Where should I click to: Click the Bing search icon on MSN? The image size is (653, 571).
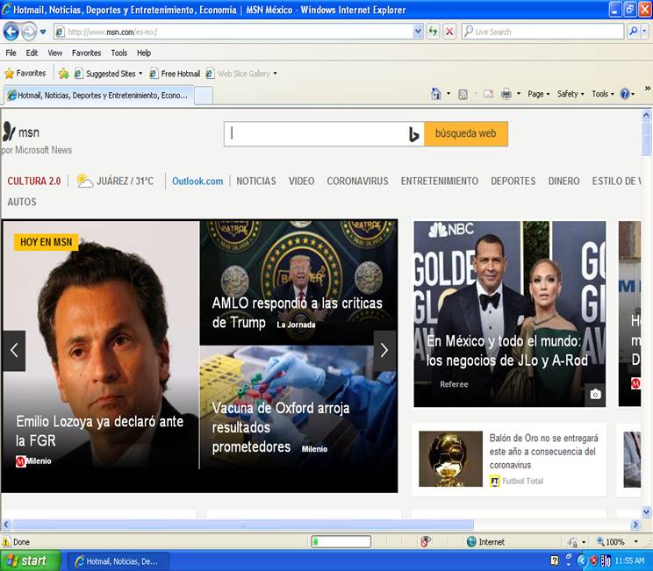click(414, 134)
